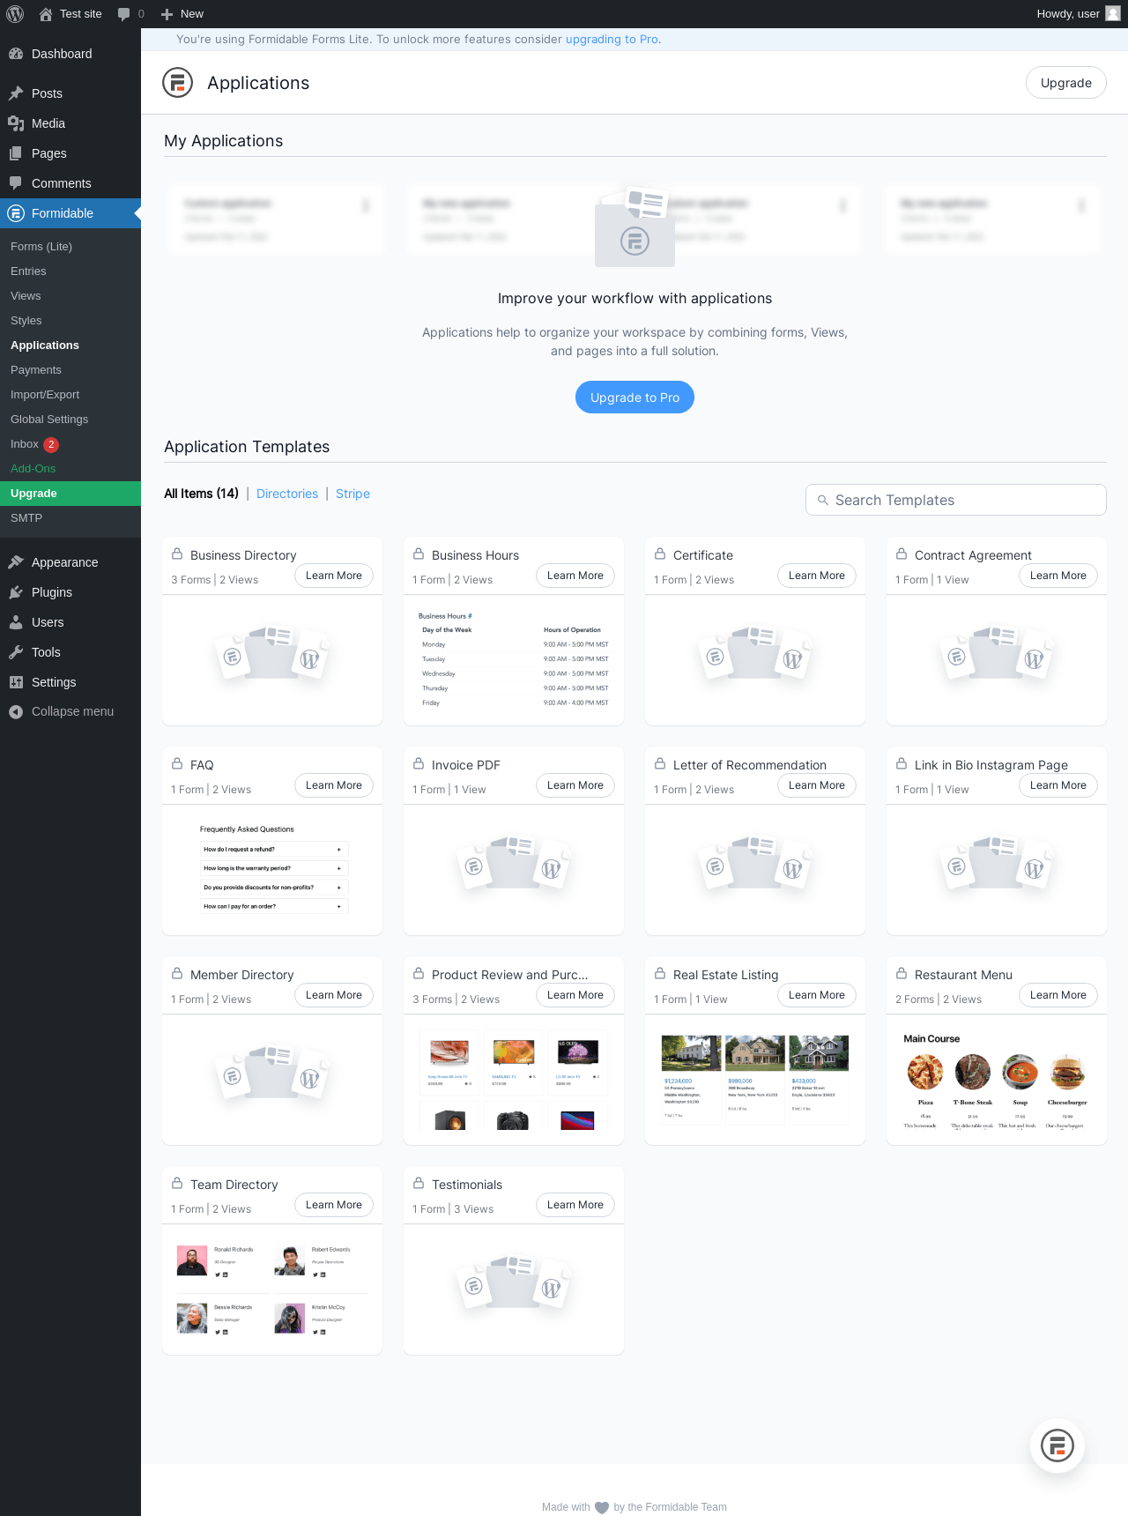Open the Restaurant Menu preview thumbnail

coord(997,1080)
